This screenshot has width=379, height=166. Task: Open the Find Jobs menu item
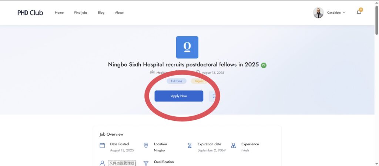point(81,13)
